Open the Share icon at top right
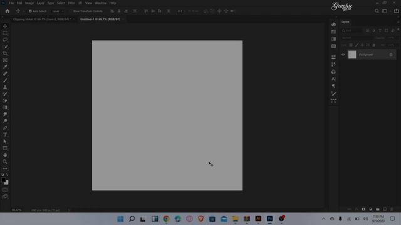Screen dimensions: 401x225 point(396,11)
